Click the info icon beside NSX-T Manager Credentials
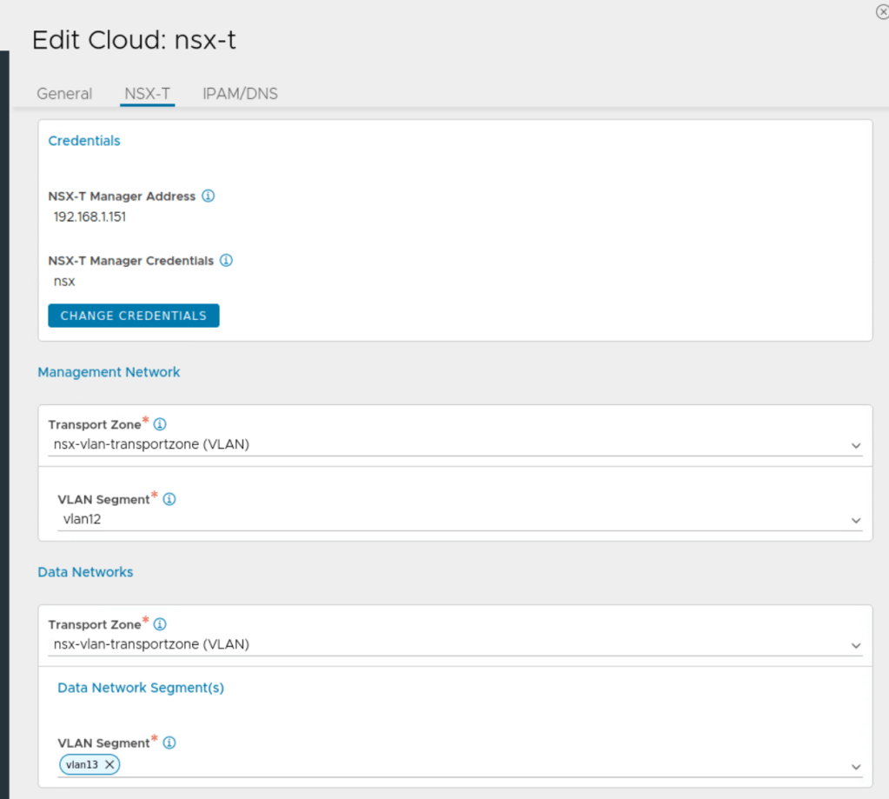Screen dimensions: 889x799 tap(226, 260)
